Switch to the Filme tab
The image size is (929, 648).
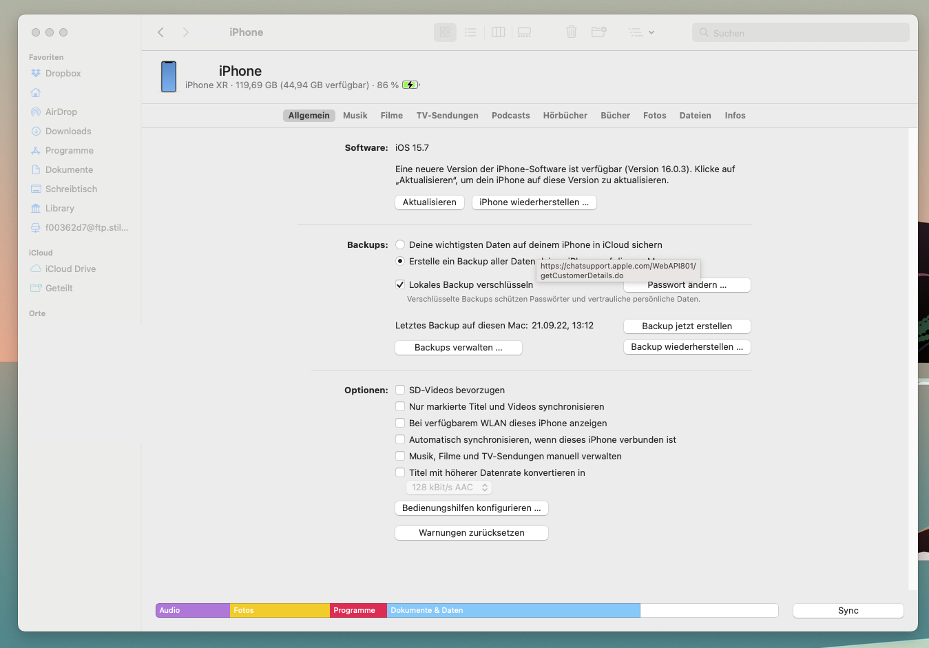392,116
